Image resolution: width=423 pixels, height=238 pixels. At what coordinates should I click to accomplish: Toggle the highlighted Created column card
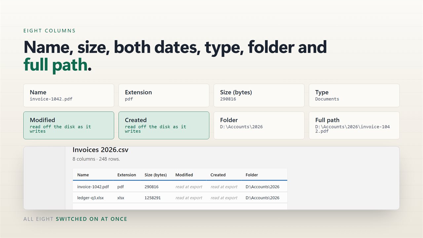(164, 125)
